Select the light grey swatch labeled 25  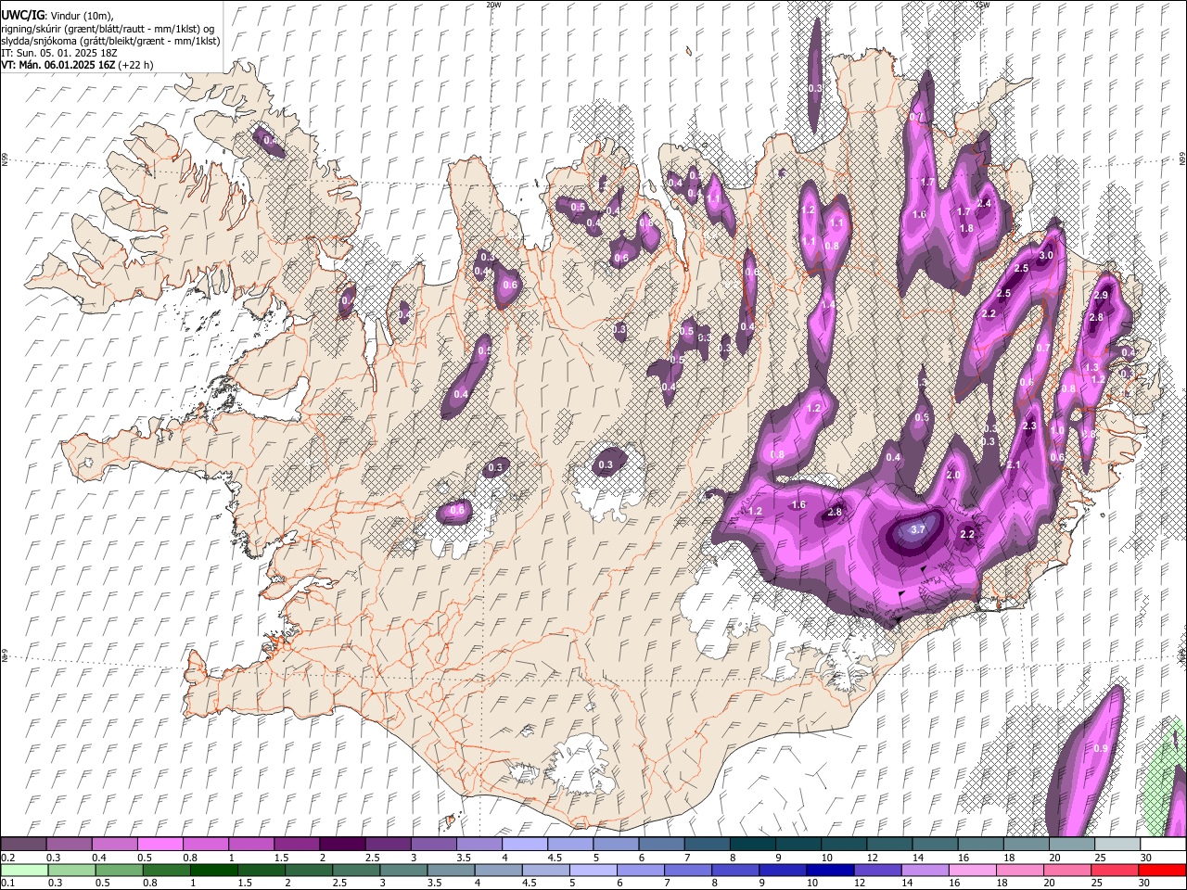tap(1118, 845)
